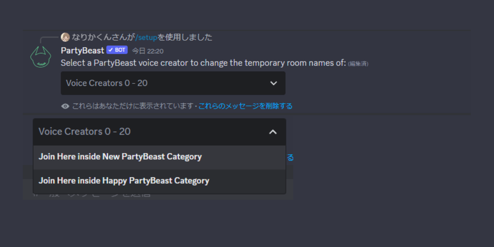
Task: Click the PartyBeast bot name
Action: click(x=82, y=50)
